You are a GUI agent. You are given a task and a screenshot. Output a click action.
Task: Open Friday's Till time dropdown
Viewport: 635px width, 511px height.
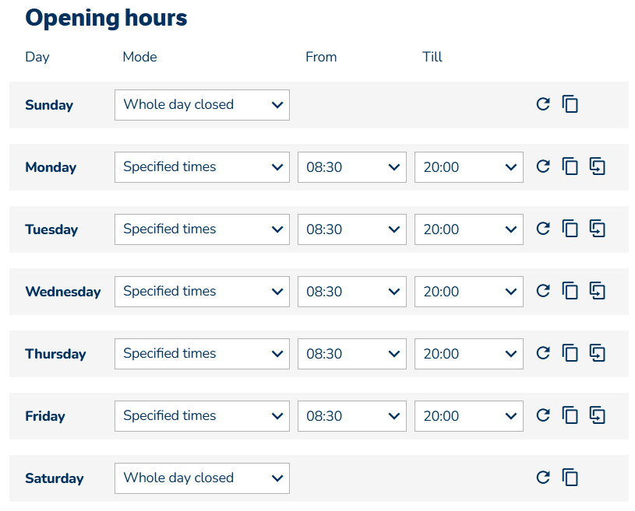(x=468, y=416)
